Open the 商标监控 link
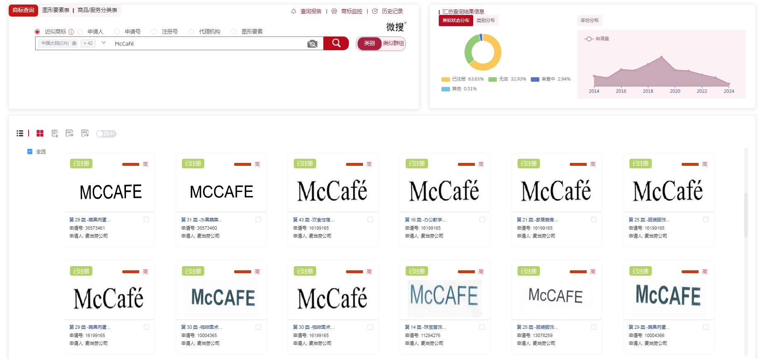 point(351,11)
